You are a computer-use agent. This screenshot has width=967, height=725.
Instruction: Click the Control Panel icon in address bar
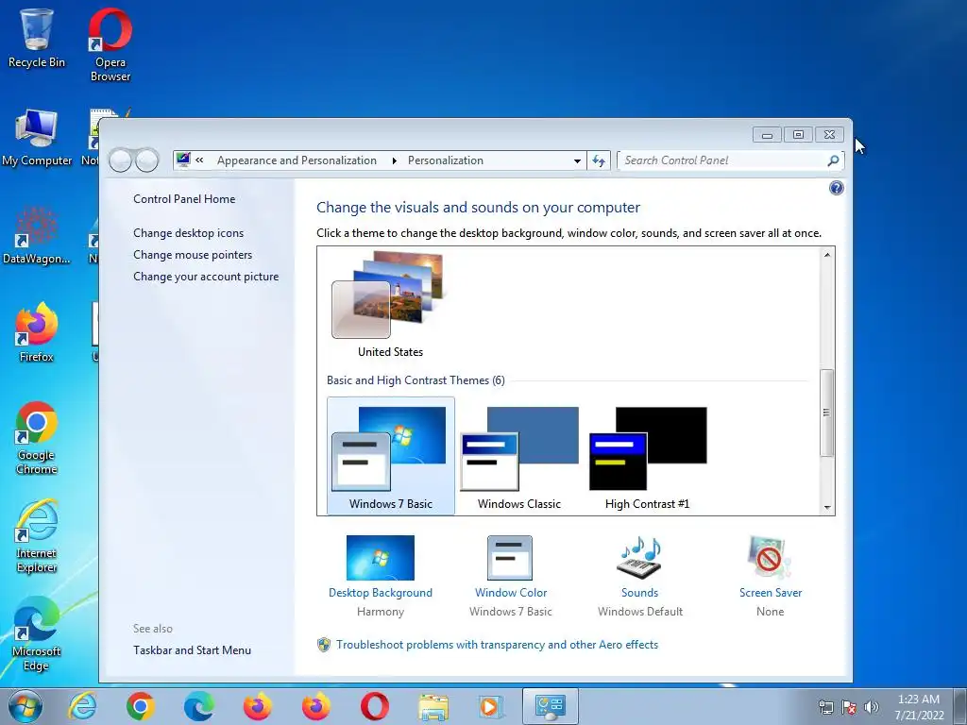pos(183,160)
